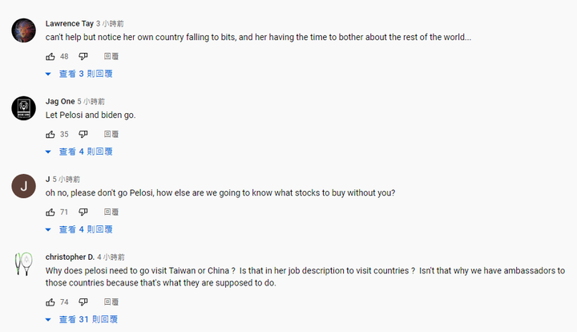Like Lawrence Tay's comment
Screen dimensions: 577x332
[x=50, y=56]
